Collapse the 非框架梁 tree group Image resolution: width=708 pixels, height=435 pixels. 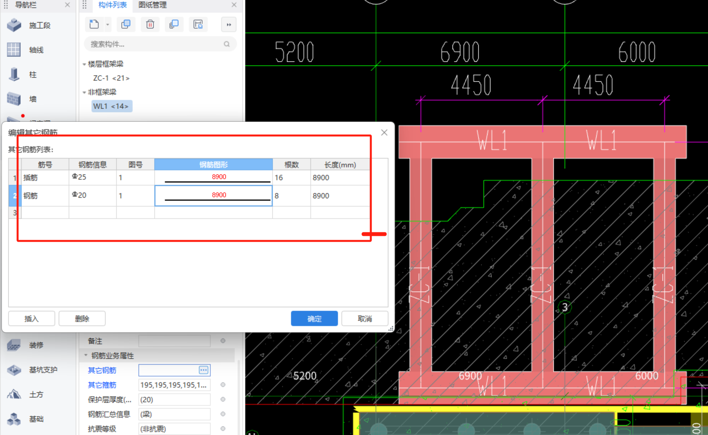pyautogui.click(x=84, y=93)
